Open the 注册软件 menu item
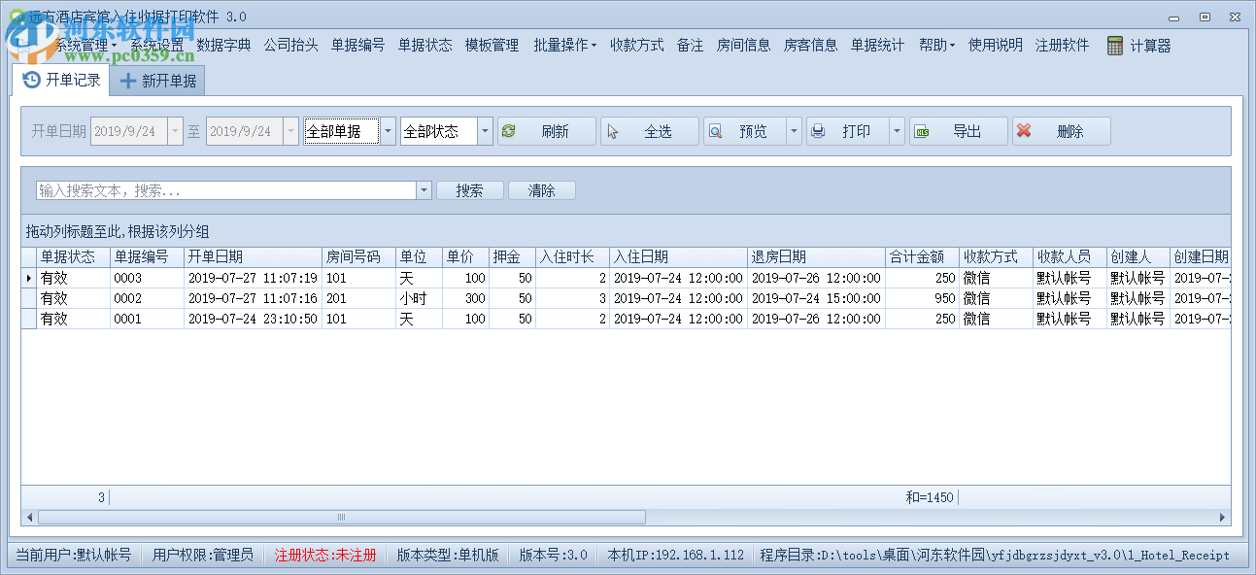 pos(1062,45)
